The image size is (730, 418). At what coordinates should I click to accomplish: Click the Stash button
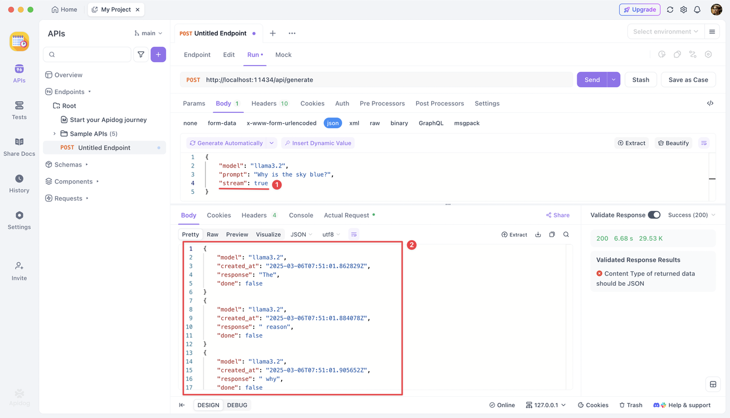click(x=640, y=80)
